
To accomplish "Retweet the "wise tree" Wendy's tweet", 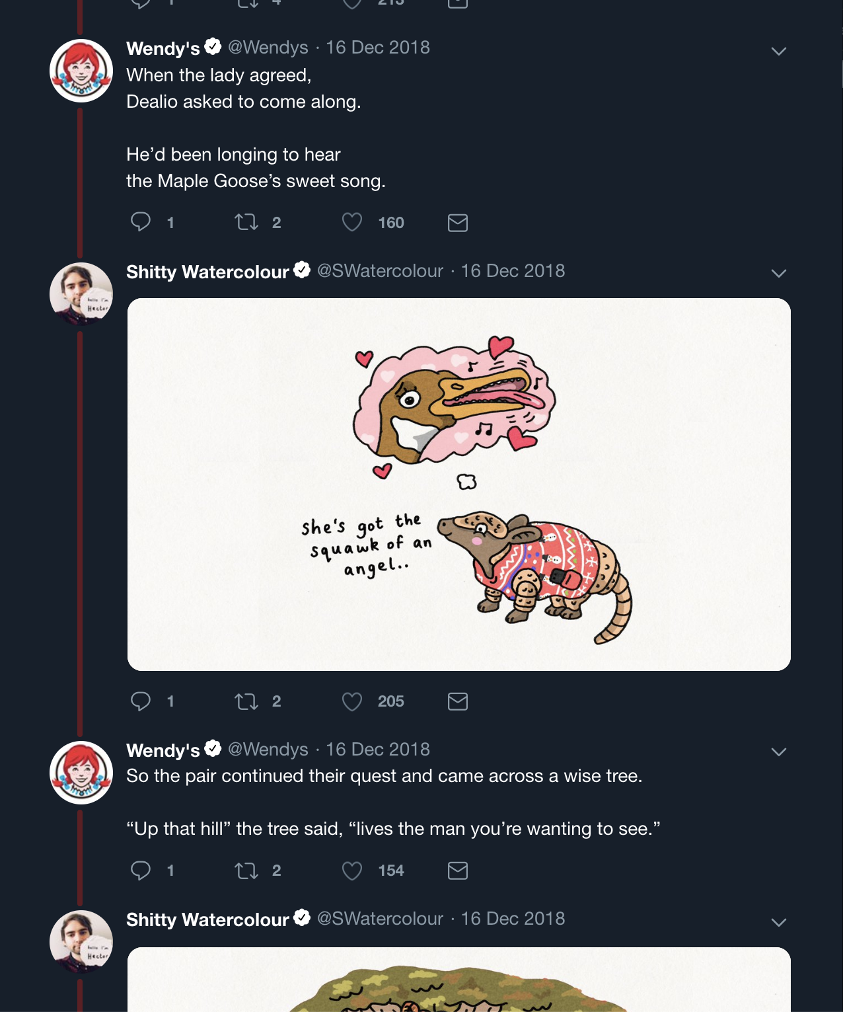I will [246, 870].
